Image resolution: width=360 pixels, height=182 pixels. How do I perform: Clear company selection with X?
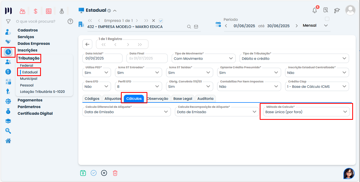pyautogui.click(x=154, y=21)
